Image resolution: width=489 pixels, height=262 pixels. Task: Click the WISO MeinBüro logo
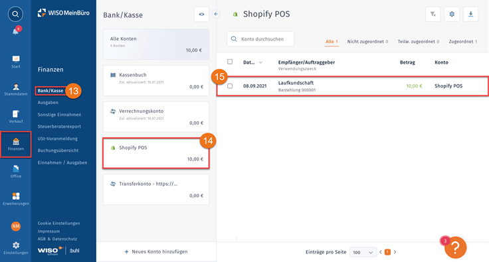pyautogui.click(x=64, y=13)
